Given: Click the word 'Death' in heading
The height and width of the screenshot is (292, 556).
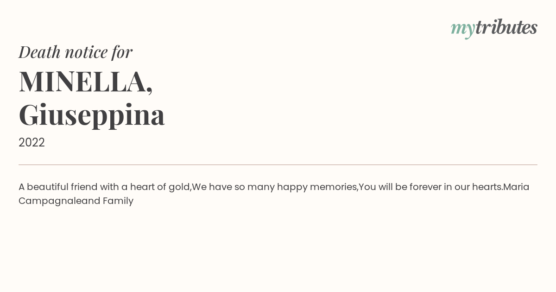Looking at the screenshot, I should pos(39,52).
